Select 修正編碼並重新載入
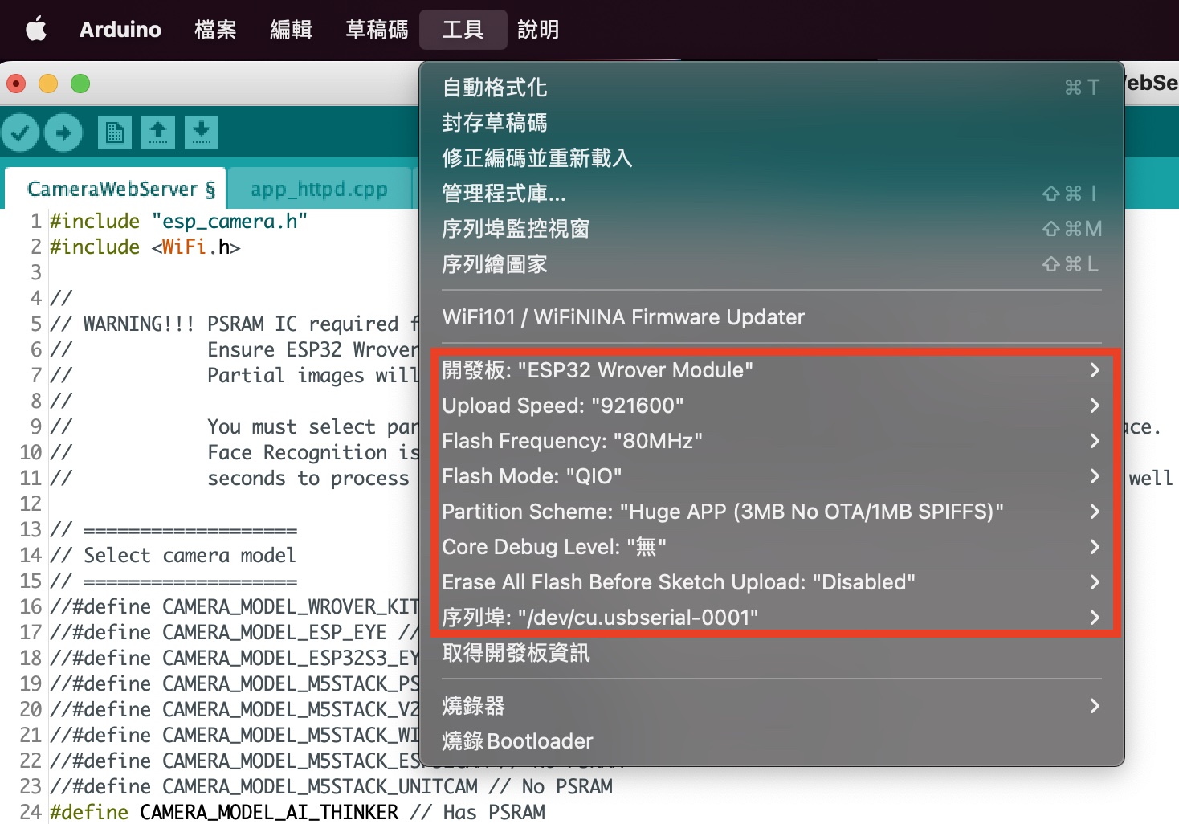Image resolution: width=1179 pixels, height=824 pixels. 772,158
